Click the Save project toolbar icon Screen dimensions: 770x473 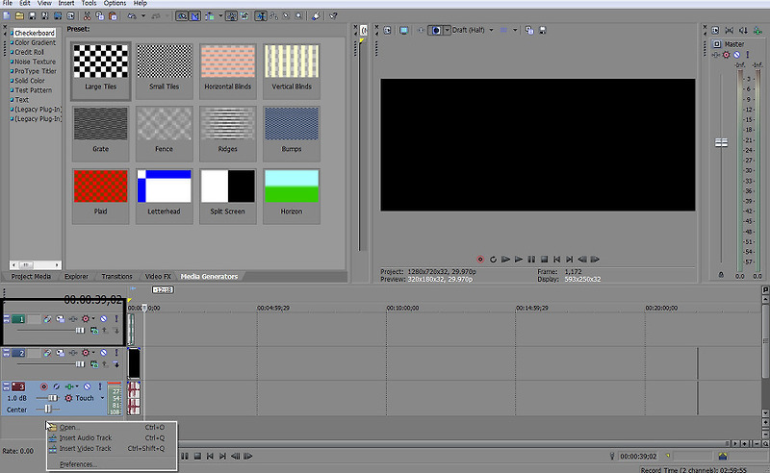pos(33,16)
